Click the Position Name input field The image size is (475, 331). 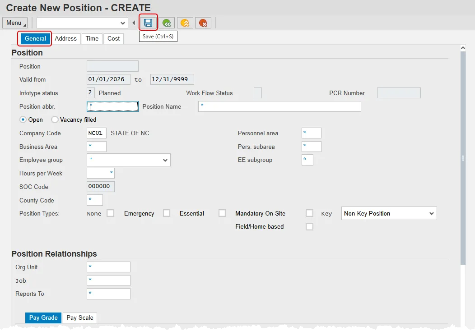(279, 106)
